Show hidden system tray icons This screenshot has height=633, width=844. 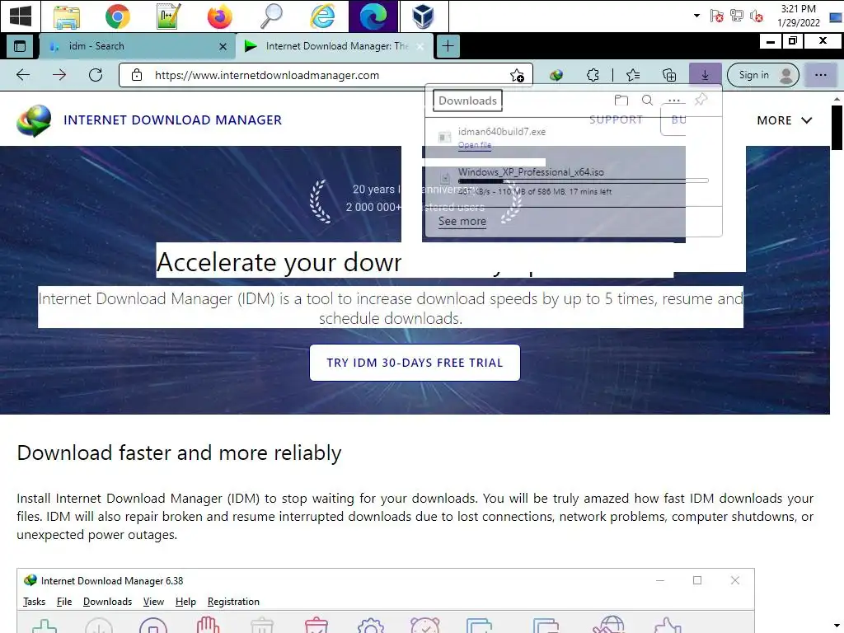tap(696, 16)
